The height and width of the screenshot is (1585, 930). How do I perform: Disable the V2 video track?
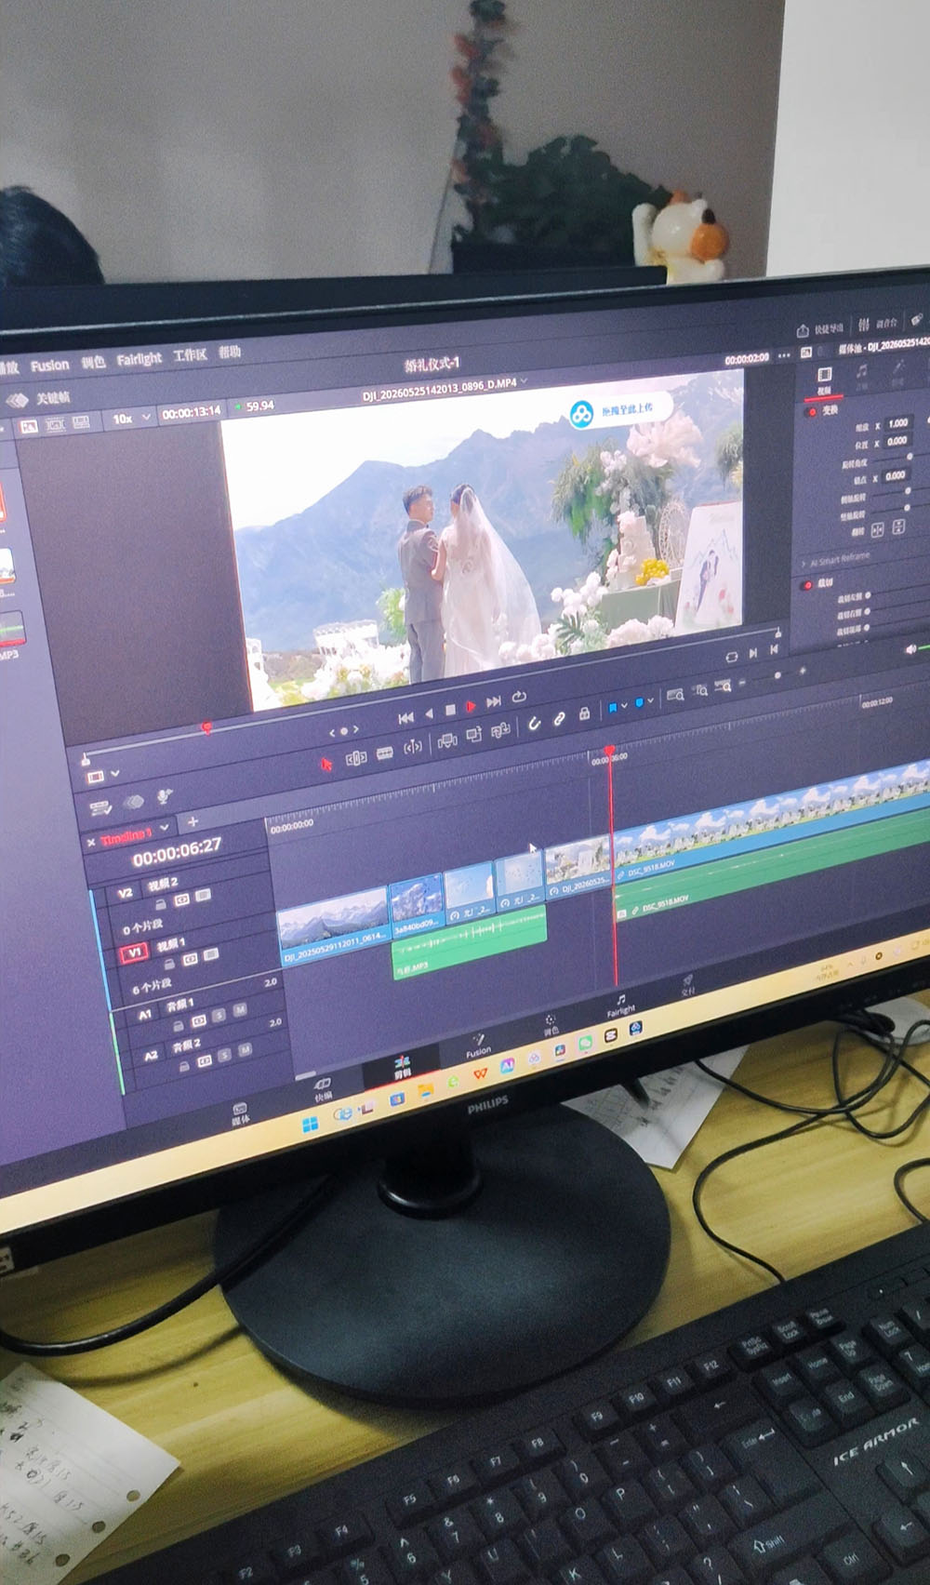coord(203,895)
